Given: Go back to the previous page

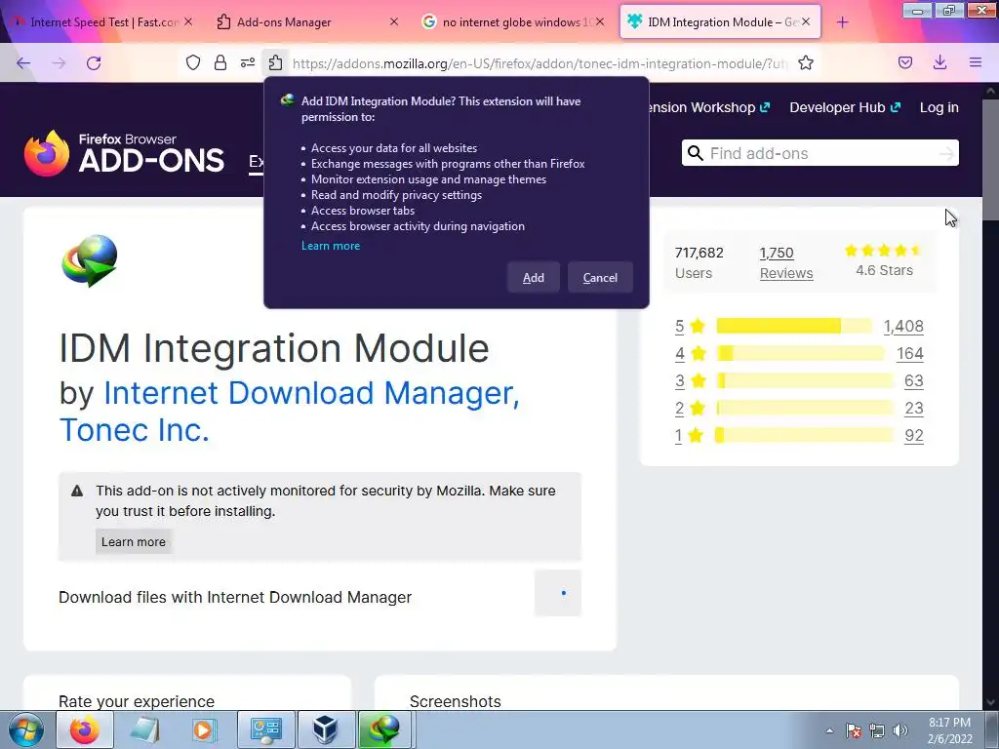Looking at the screenshot, I should (23, 62).
